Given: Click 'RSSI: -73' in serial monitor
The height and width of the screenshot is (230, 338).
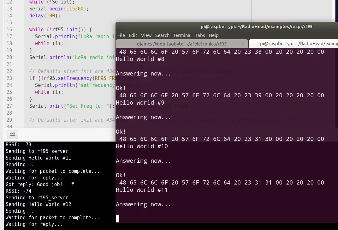Looking at the screenshot, I should (x=18, y=144).
